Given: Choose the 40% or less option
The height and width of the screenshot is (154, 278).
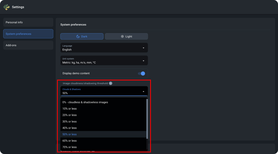Looking at the screenshot, I should click(103, 128).
